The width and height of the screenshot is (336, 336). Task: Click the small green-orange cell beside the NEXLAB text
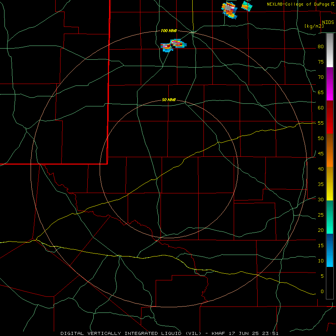[x=247, y=6]
